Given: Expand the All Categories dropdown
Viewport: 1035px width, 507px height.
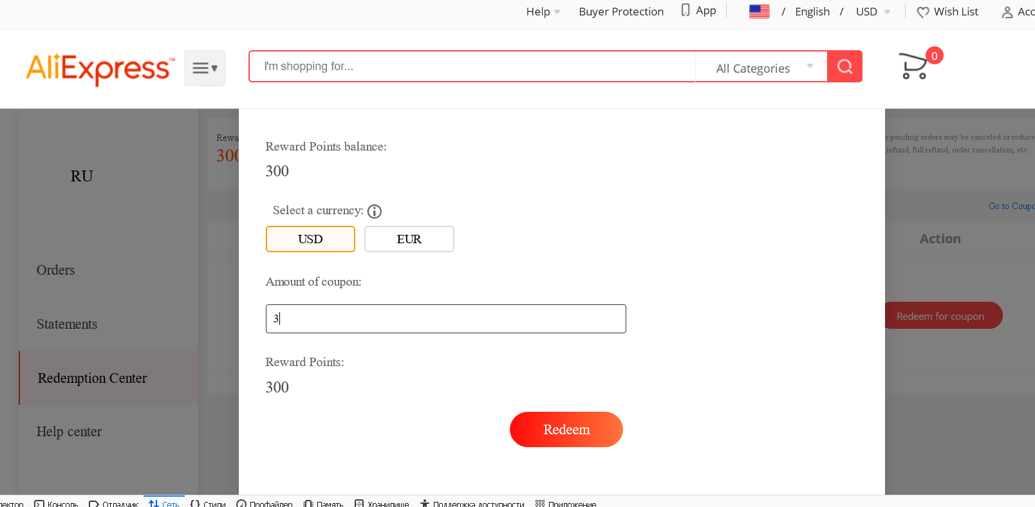Looking at the screenshot, I should tap(761, 67).
